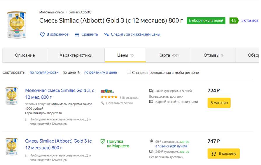Tick the Сначала предложения в моём регионе checkbox

point(129,72)
